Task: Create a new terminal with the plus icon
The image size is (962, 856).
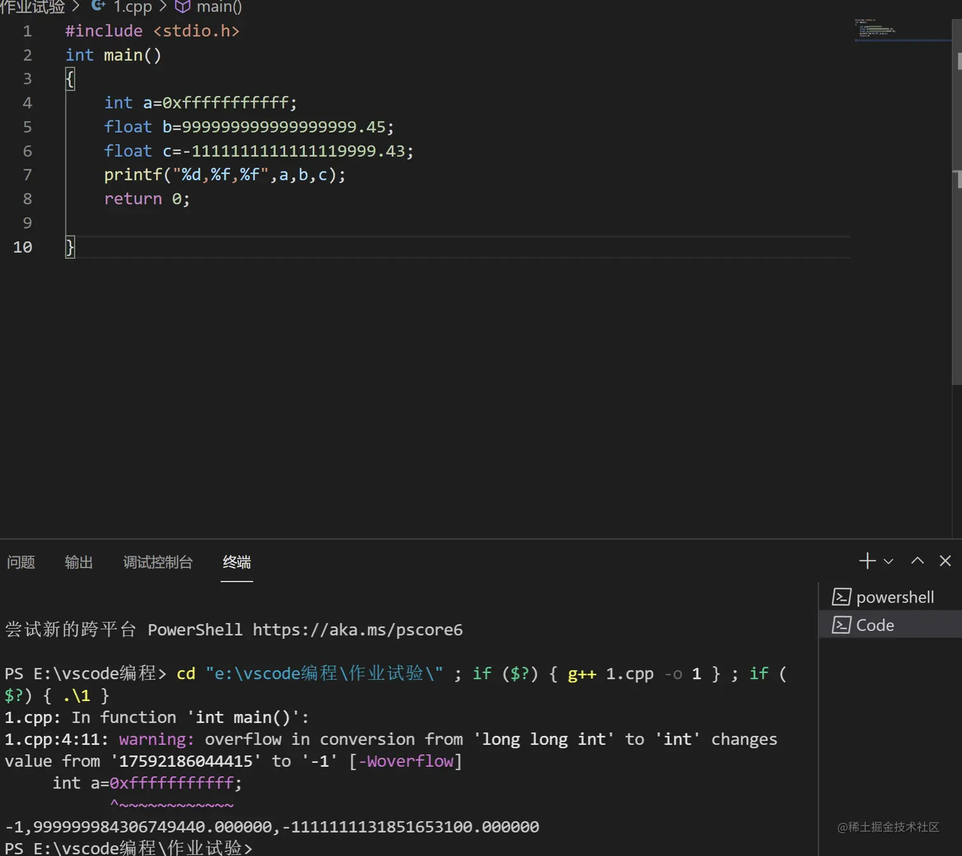Action: pos(867,561)
